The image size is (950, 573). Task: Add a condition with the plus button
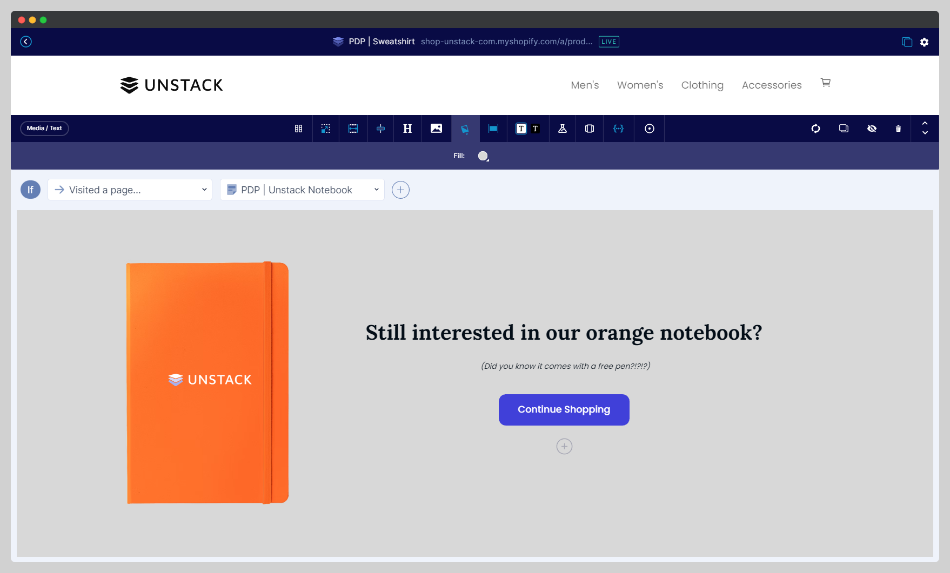[x=400, y=190]
